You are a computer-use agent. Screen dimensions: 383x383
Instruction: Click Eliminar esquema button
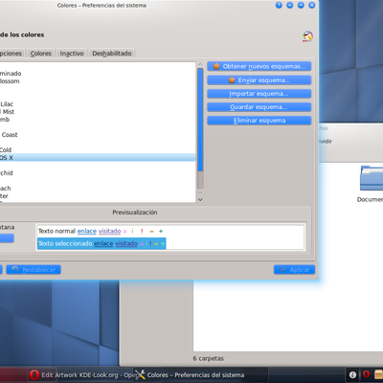259,121
